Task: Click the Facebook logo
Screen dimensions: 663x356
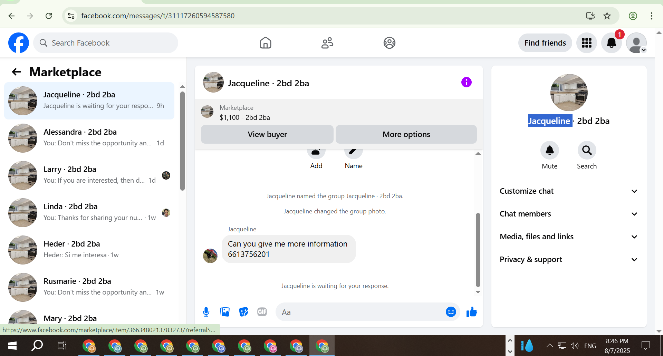Action: pos(19,43)
